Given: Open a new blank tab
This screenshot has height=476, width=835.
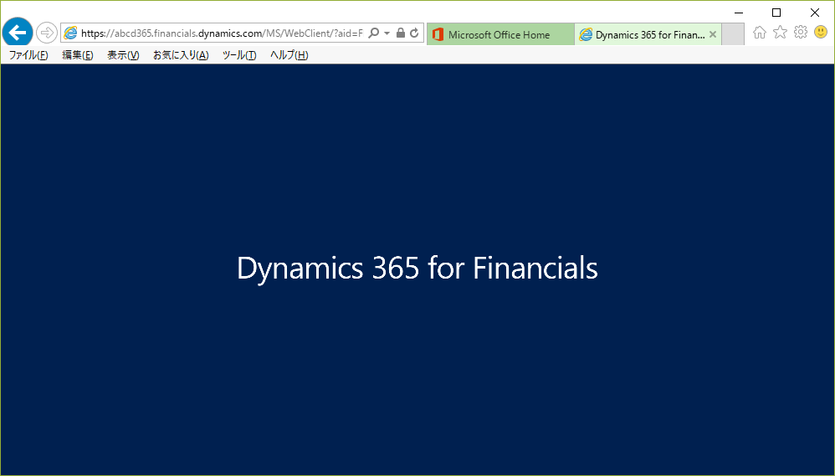Looking at the screenshot, I should point(733,34).
